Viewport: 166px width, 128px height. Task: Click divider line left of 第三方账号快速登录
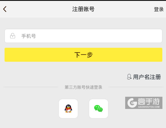point(31,87)
